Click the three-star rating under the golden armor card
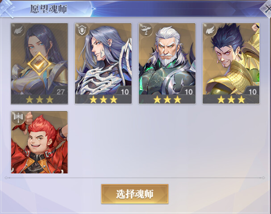Viewport: 271px width, 214px height. coord(231,99)
